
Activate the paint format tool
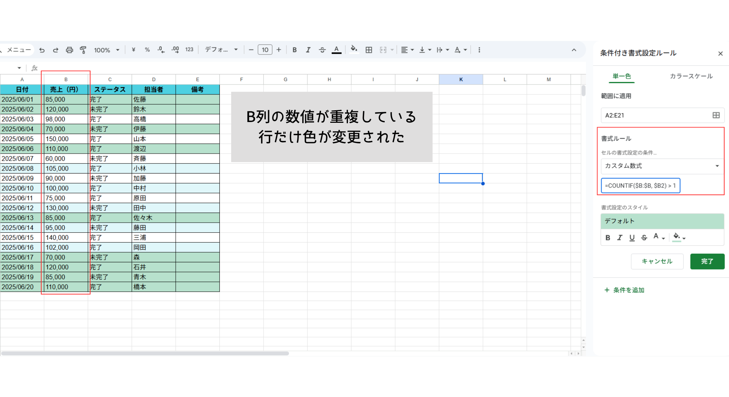tap(83, 50)
